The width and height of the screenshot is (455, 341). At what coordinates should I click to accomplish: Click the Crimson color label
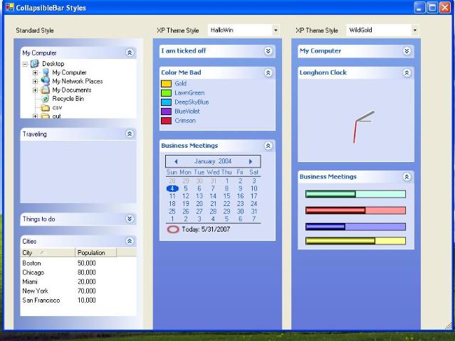(x=185, y=121)
